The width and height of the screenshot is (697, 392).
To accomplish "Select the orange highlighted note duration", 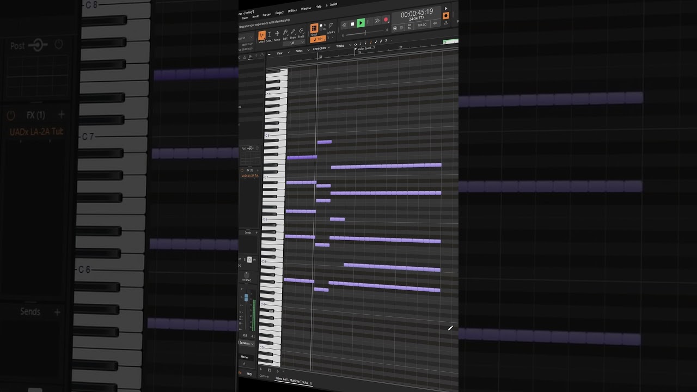I will coord(370,42).
